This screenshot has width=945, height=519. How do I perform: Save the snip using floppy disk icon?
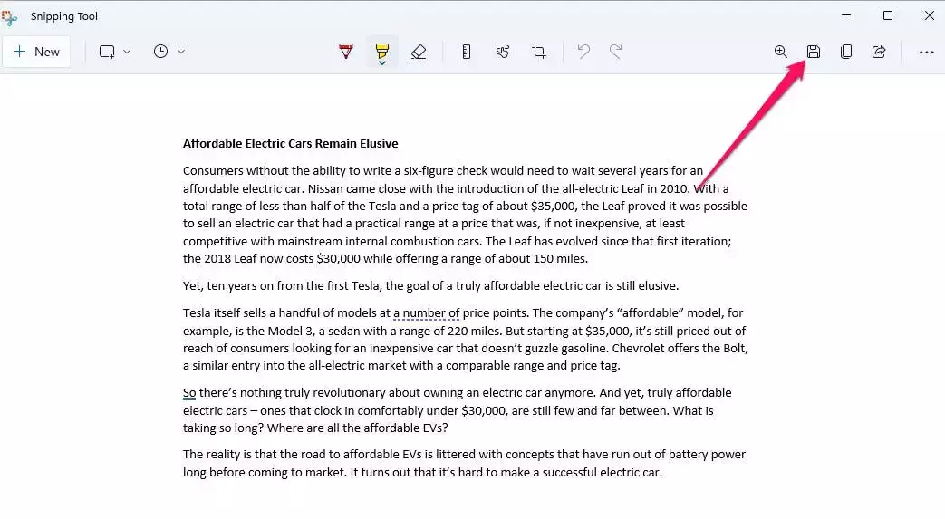(x=814, y=52)
